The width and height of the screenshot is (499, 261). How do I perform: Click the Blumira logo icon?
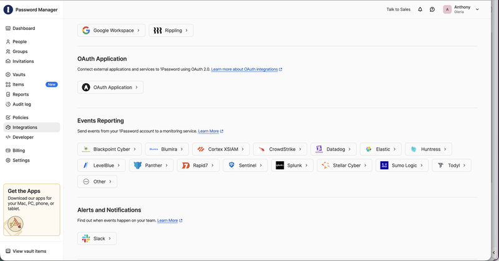[x=153, y=149]
